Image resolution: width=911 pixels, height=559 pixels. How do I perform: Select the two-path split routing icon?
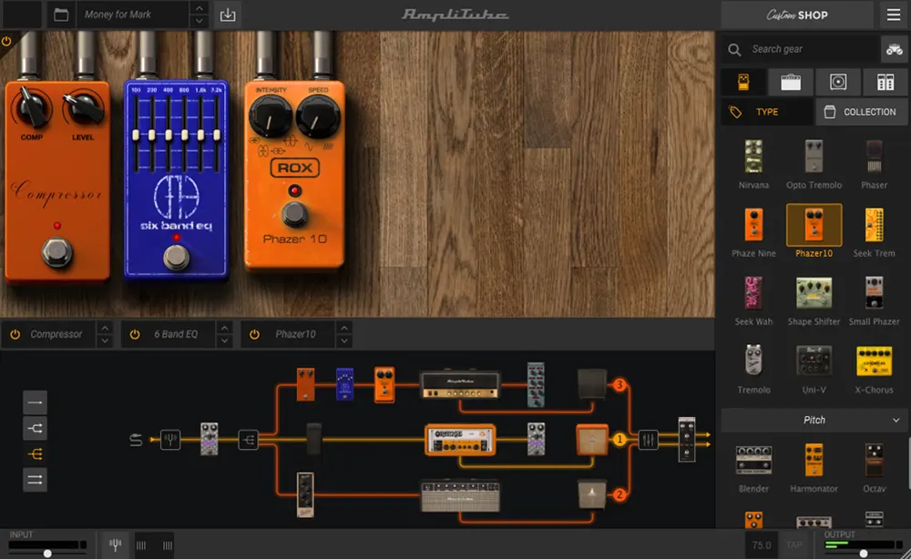pos(35,429)
